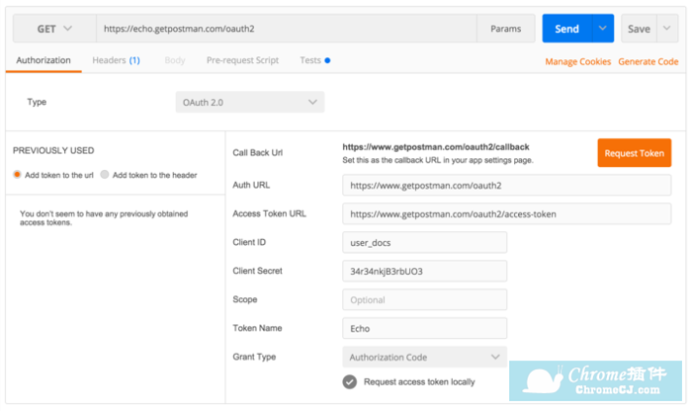
Task: Click the blue Send button
Action: (566, 29)
